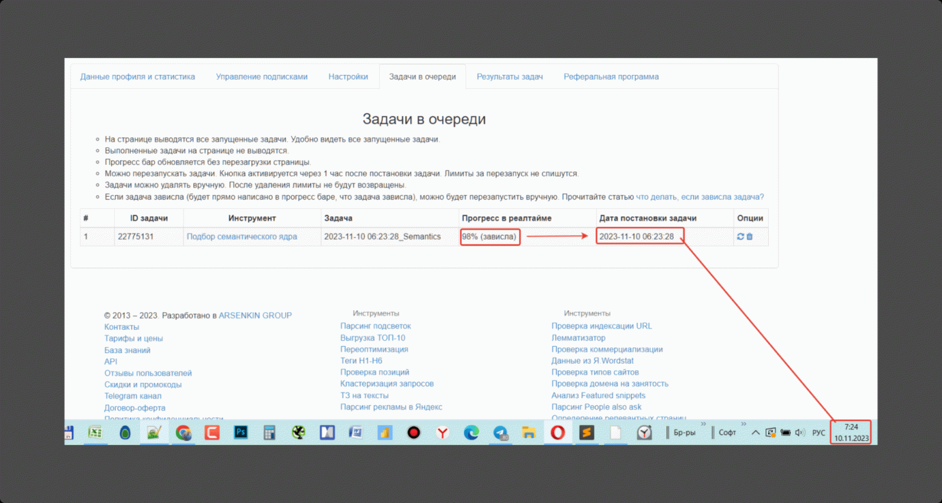Open Тарифы и цены footer link
942x503 pixels.
pos(133,338)
